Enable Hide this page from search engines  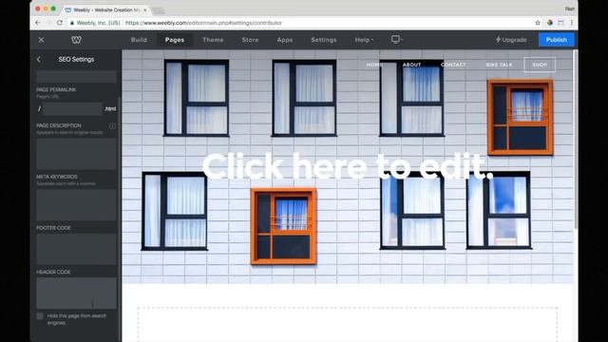tap(40, 316)
